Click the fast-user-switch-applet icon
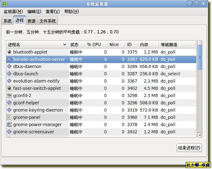The width and height of the screenshot is (212, 169). tap(9, 88)
